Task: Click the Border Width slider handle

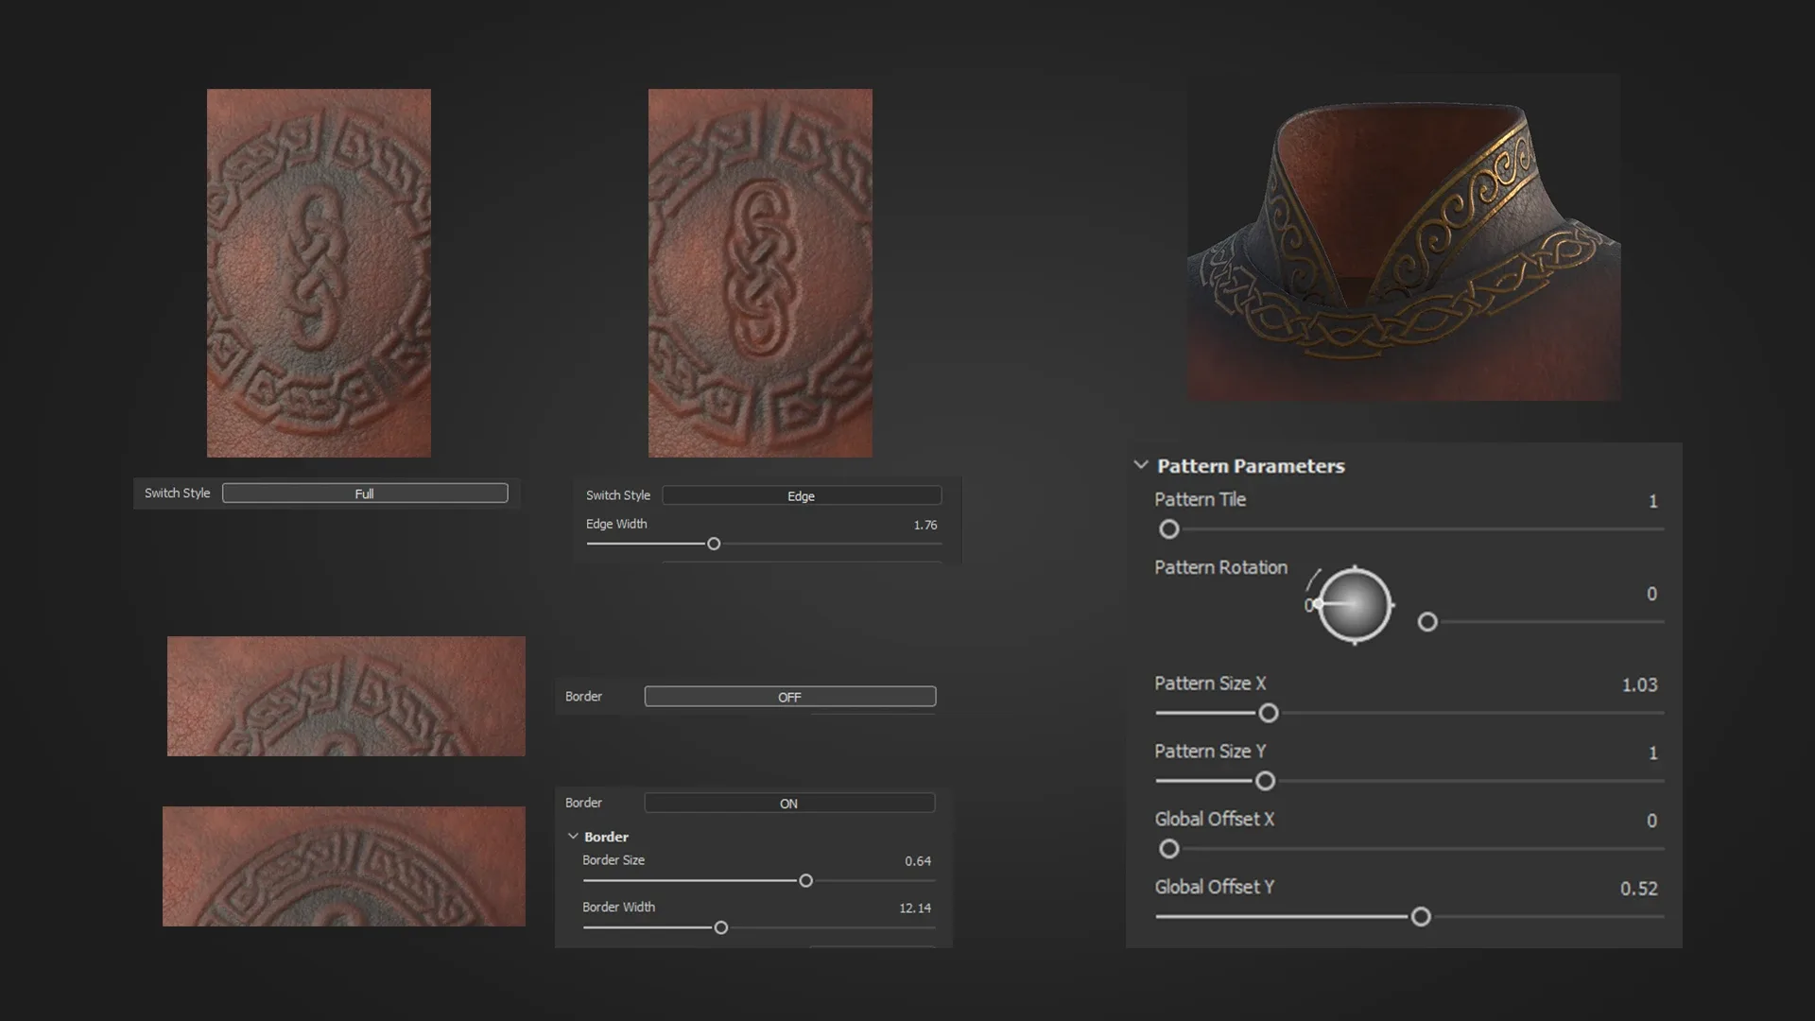Action: (x=721, y=927)
